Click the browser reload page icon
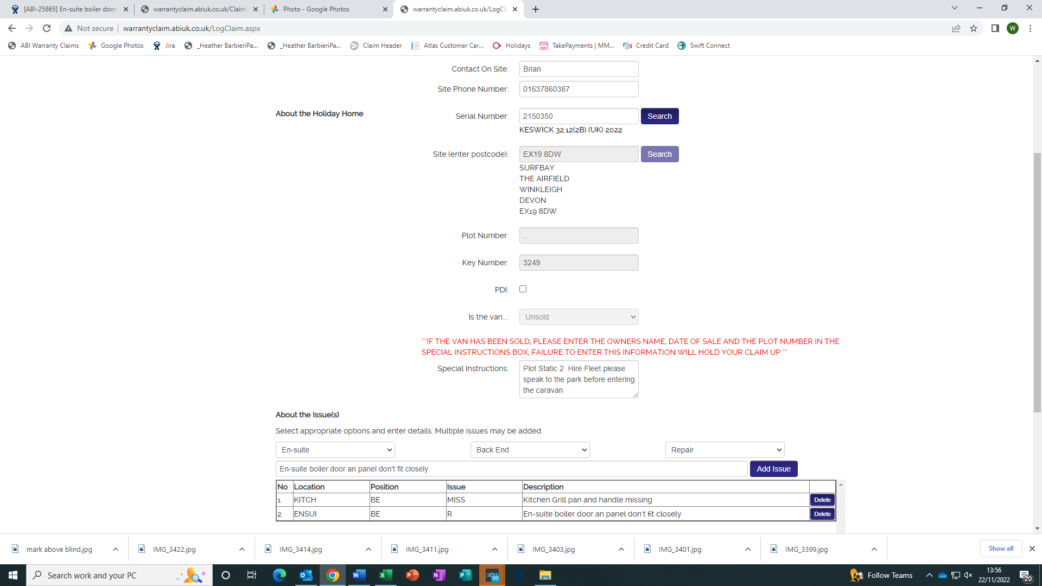This screenshot has height=586, width=1042. [47, 28]
